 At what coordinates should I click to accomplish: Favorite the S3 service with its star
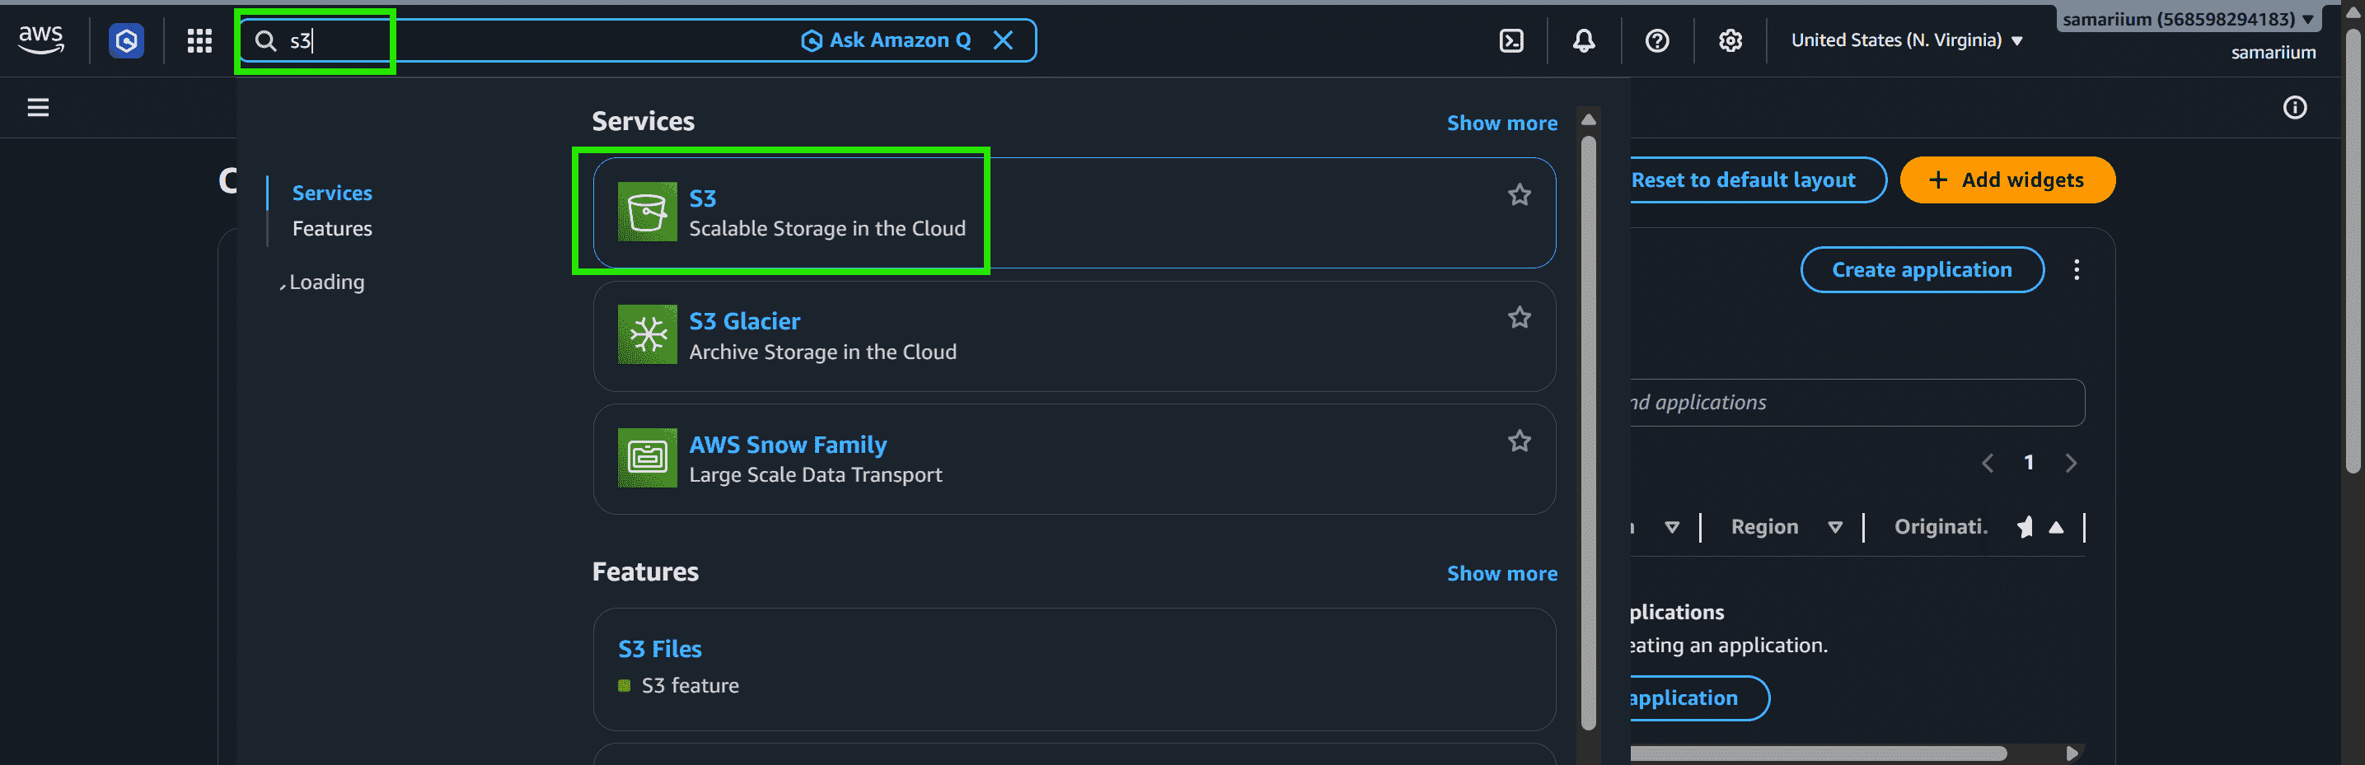1520,194
